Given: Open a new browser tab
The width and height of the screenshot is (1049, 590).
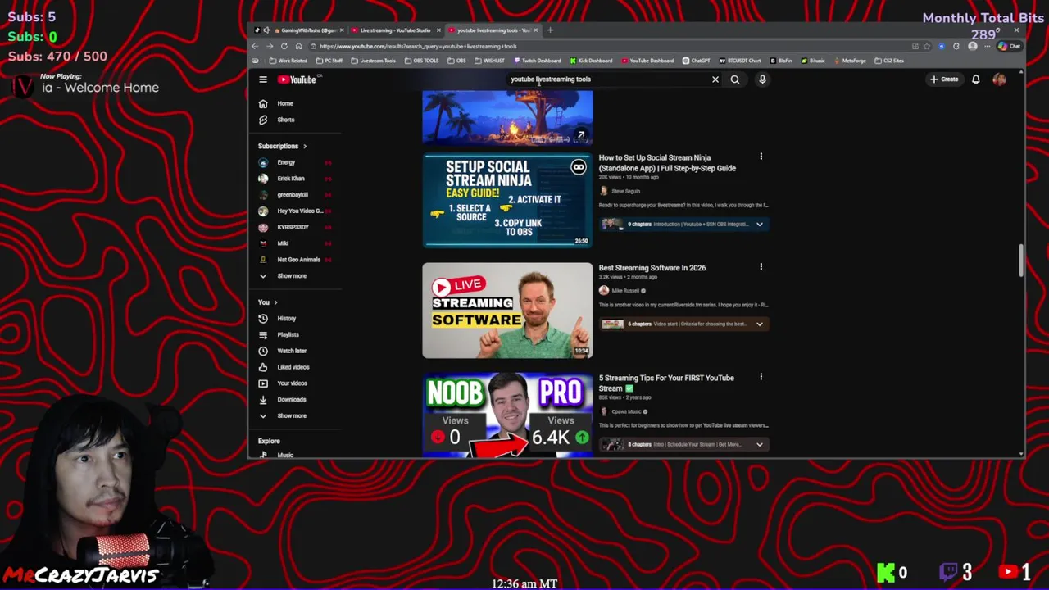Looking at the screenshot, I should [550, 30].
